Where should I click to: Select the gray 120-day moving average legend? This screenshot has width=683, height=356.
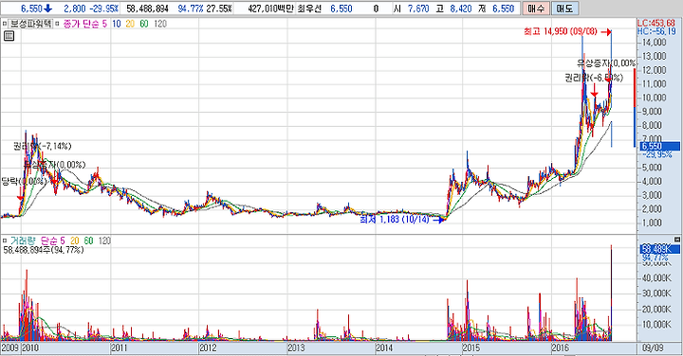[160, 24]
